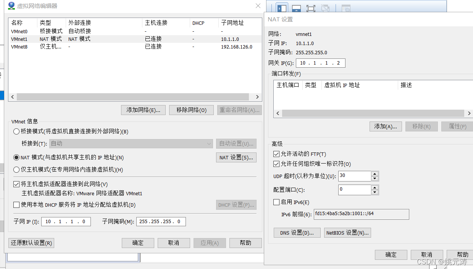Decrease UDP timeout with down arrow

tap(375, 178)
